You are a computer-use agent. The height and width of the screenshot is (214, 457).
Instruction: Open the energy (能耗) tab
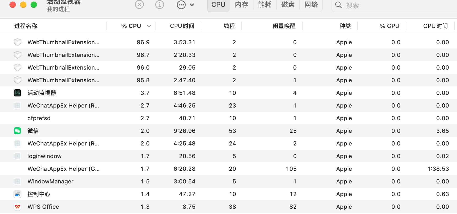pyautogui.click(x=265, y=5)
